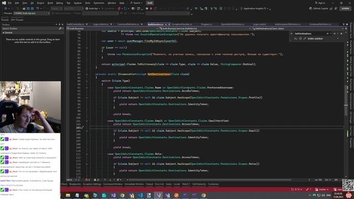Collapse the GetDestinations method at line 87
354x199 pixels.
point(87,74)
